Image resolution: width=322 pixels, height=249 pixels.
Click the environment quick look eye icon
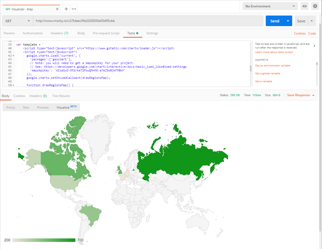coord(305,6)
